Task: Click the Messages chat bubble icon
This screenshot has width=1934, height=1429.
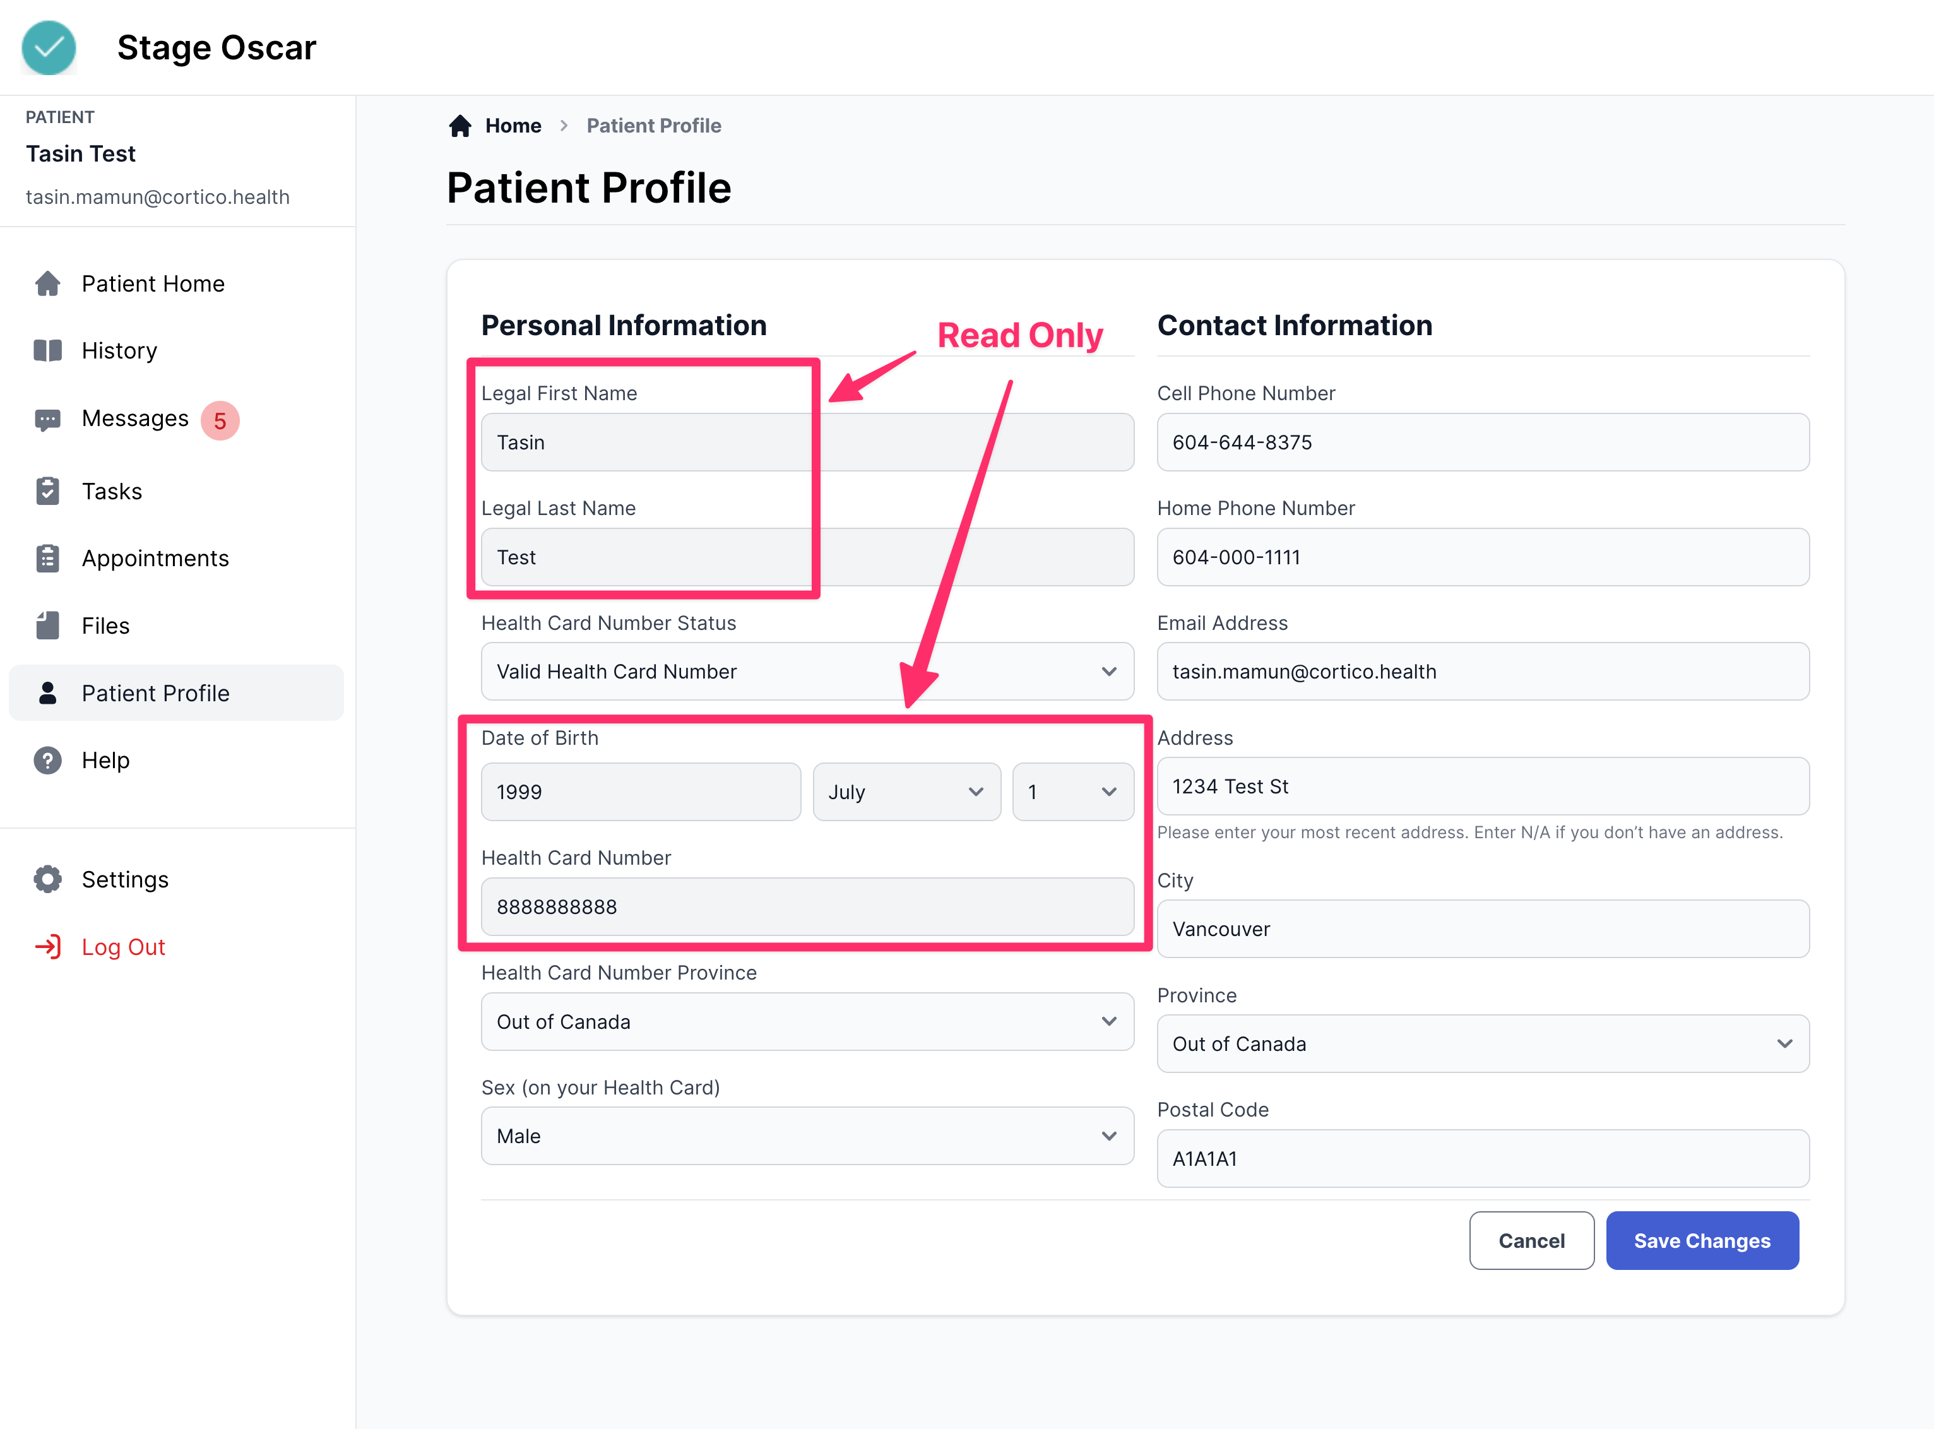Action: (x=47, y=420)
